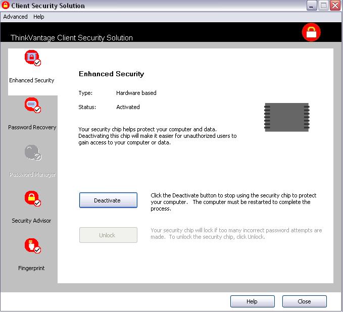The image size is (343, 312).
Task: Select the 'Password Manager' sidebar label
Action: tap(32, 175)
